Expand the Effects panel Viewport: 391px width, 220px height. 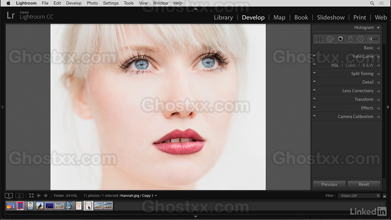pos(378,108)
